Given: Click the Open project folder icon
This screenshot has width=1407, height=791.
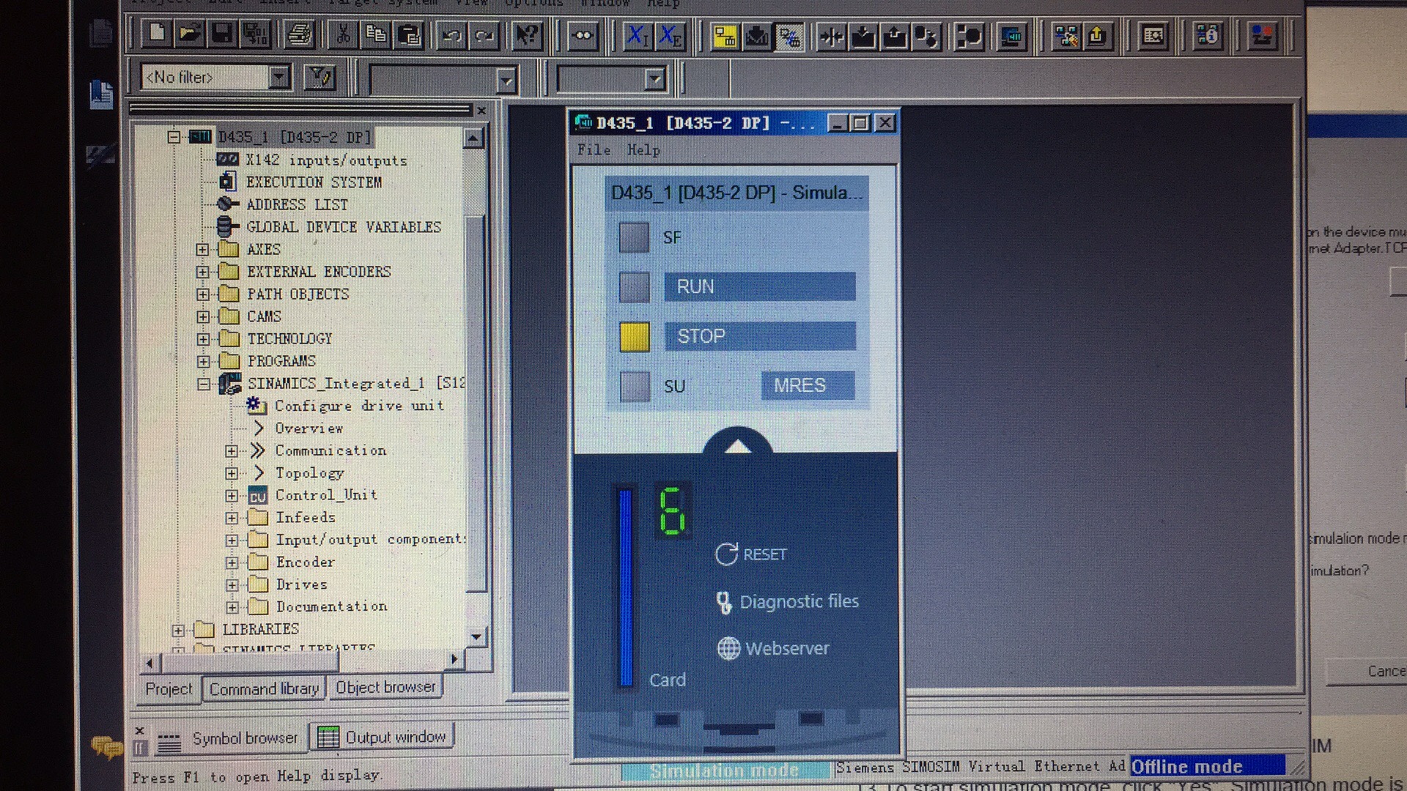Looking at the screenshot, I should [189, 34].
